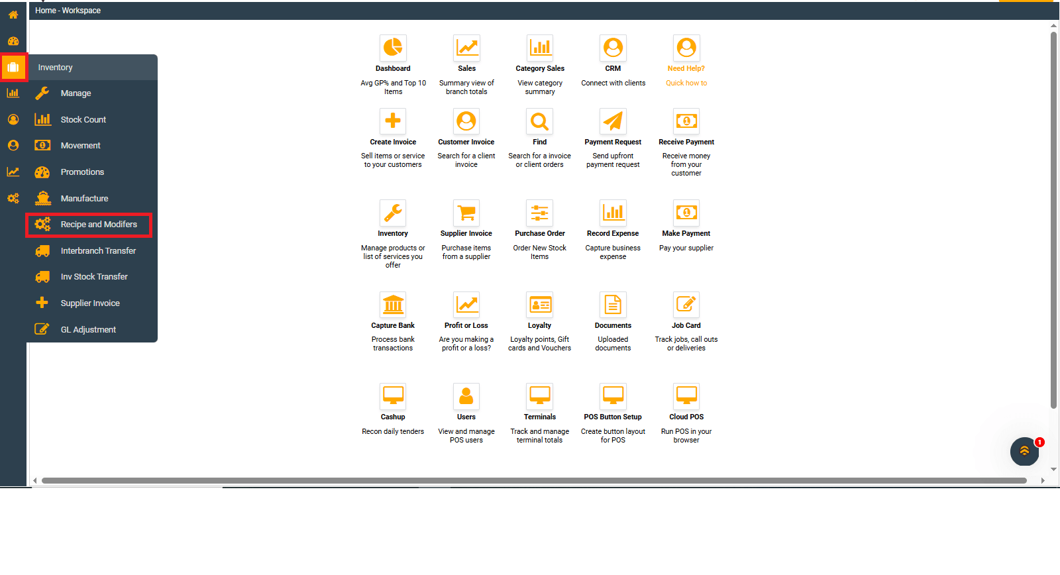The image size is (1060, 575).
Task: Click the vertical scrollbar down arrow
Action: [x=1053, y=470]
